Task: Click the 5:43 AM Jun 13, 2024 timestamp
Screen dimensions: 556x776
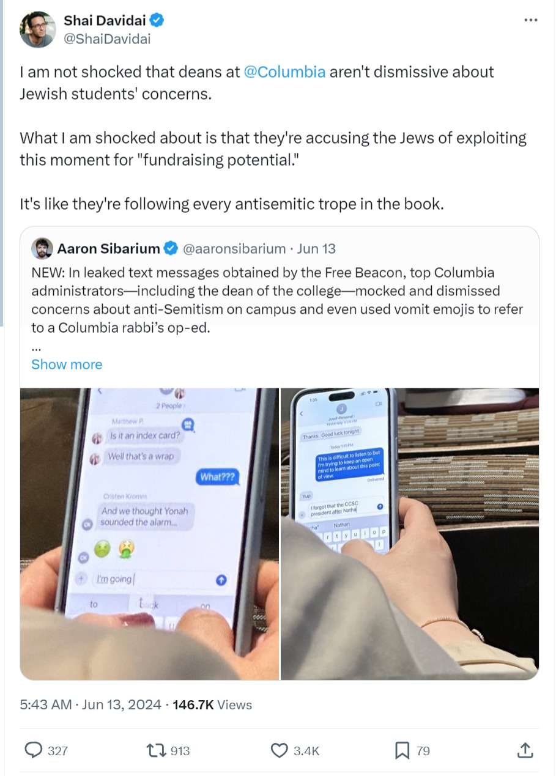Action: point(91,705)
